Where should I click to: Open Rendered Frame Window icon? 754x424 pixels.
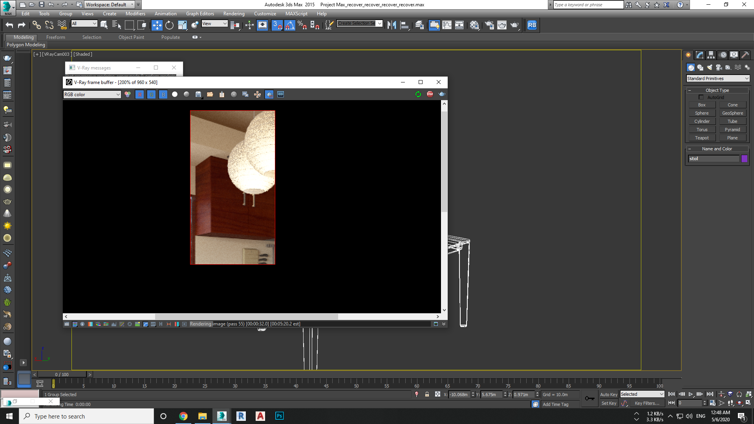502,25
